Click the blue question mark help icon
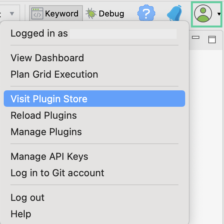Image resolution: width=224 pixels, height=224 pixels. [x=146, y=14]
